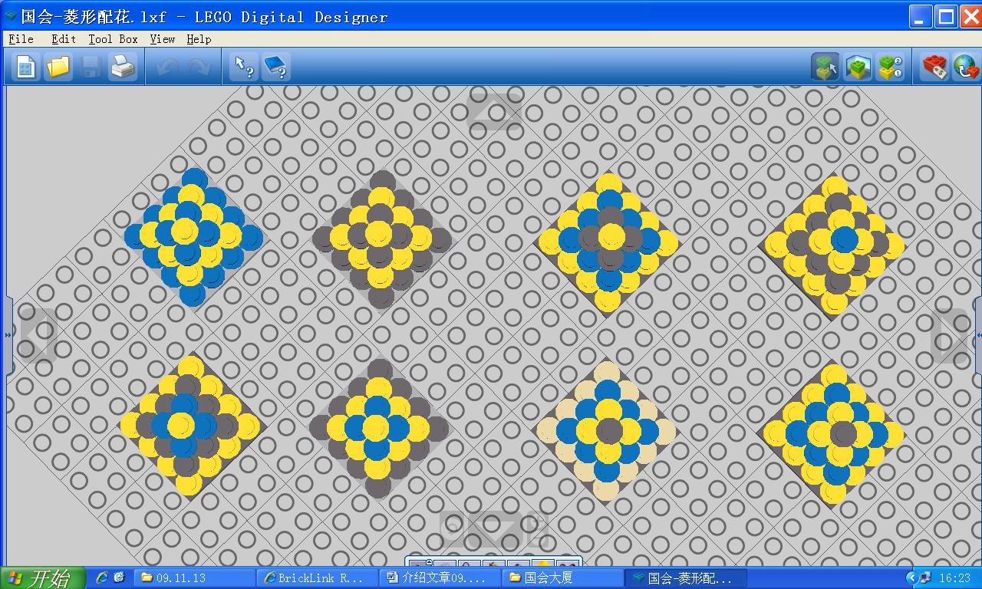Show hidden system tray icons
Screen dimensions: 982x589
(x=911, y=577)
